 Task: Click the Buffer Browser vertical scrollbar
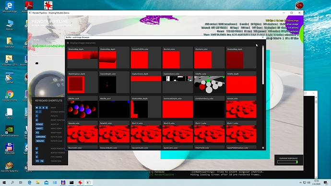[x=263, y=65]
